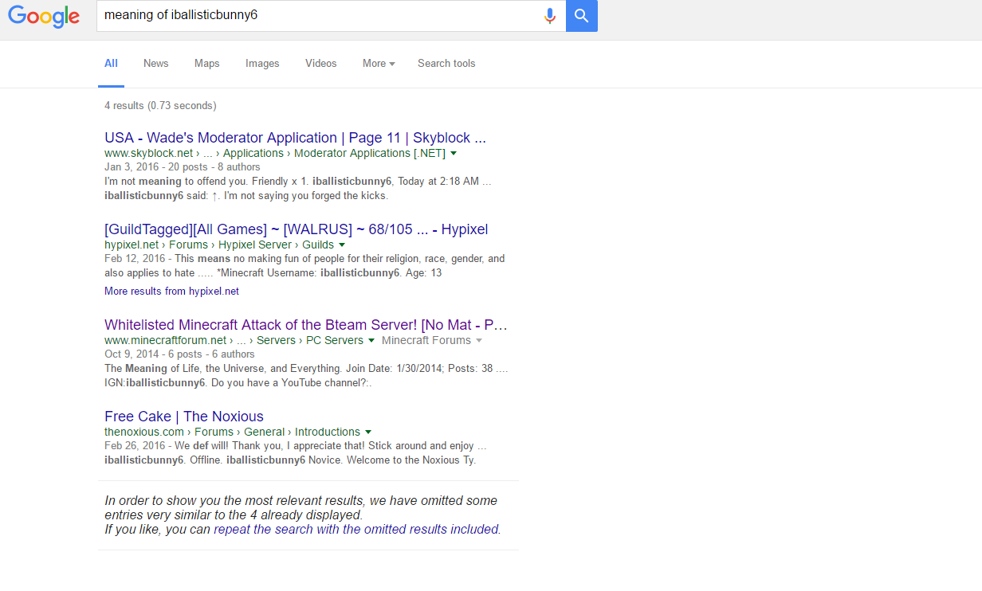Click 'repeat the search with the omitted results included'

coord(356,530)
